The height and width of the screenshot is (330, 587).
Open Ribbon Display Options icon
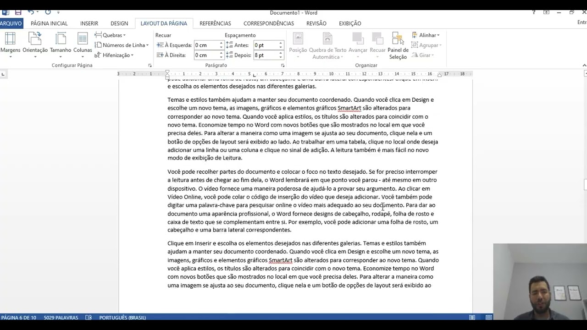(x=546, y=12)
